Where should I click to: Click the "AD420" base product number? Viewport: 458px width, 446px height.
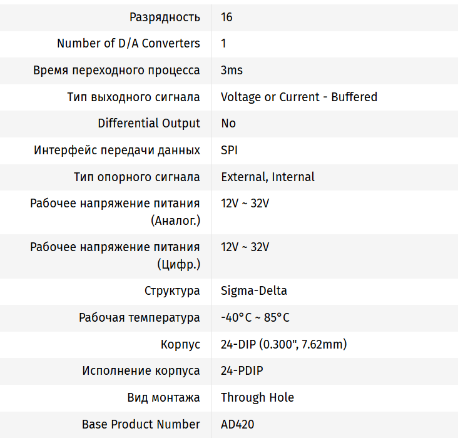click(x=238, y=424)
